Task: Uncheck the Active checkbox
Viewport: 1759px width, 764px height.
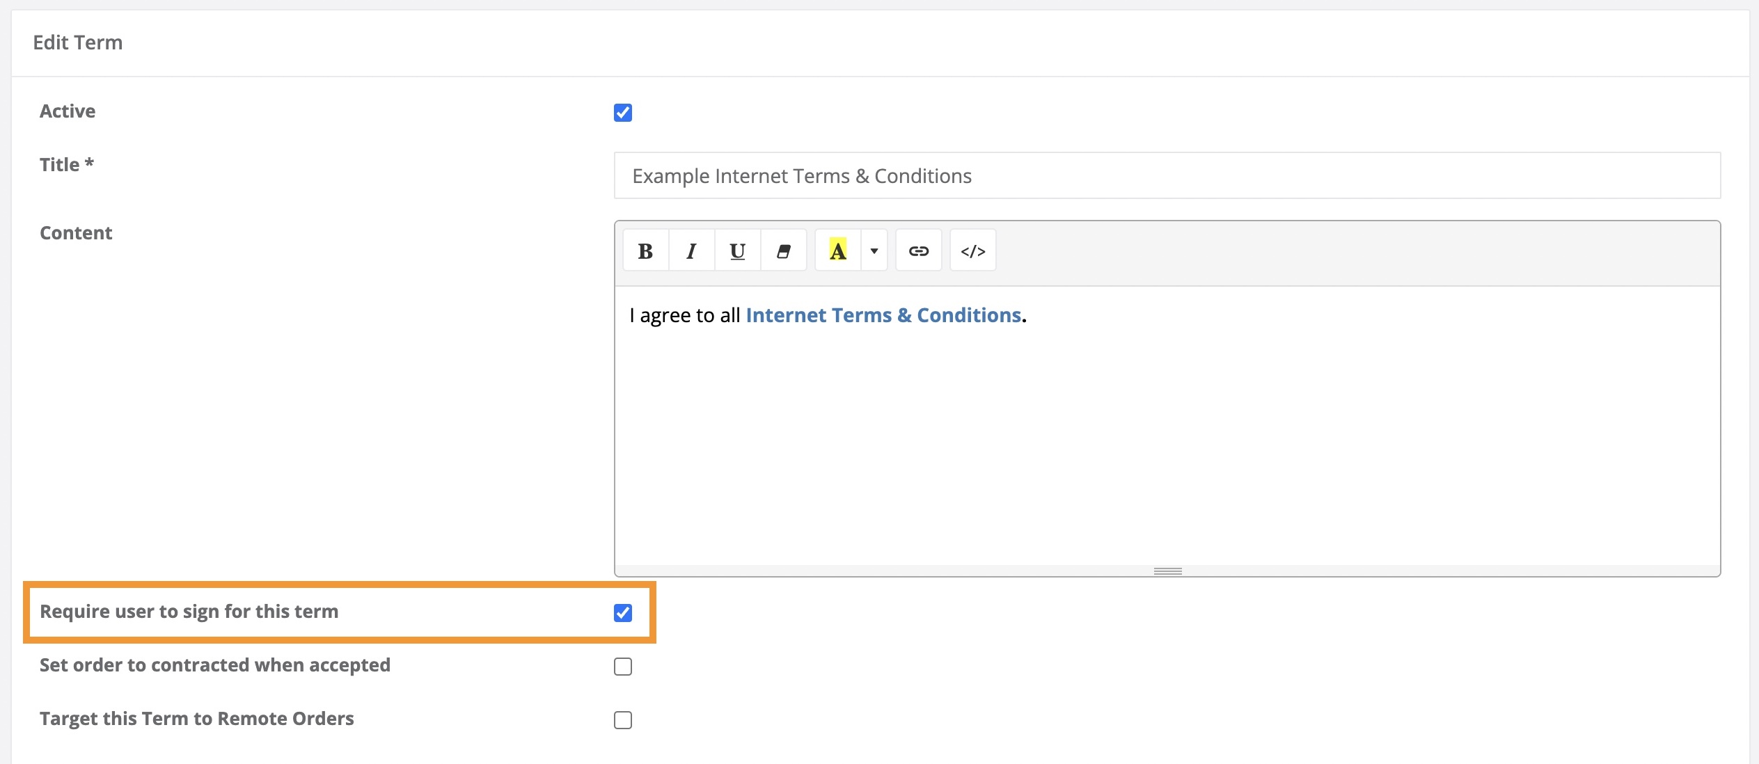Action: 624,113
